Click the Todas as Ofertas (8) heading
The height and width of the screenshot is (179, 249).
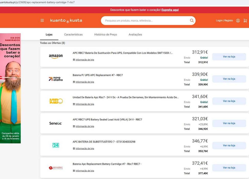click(52, 43)
